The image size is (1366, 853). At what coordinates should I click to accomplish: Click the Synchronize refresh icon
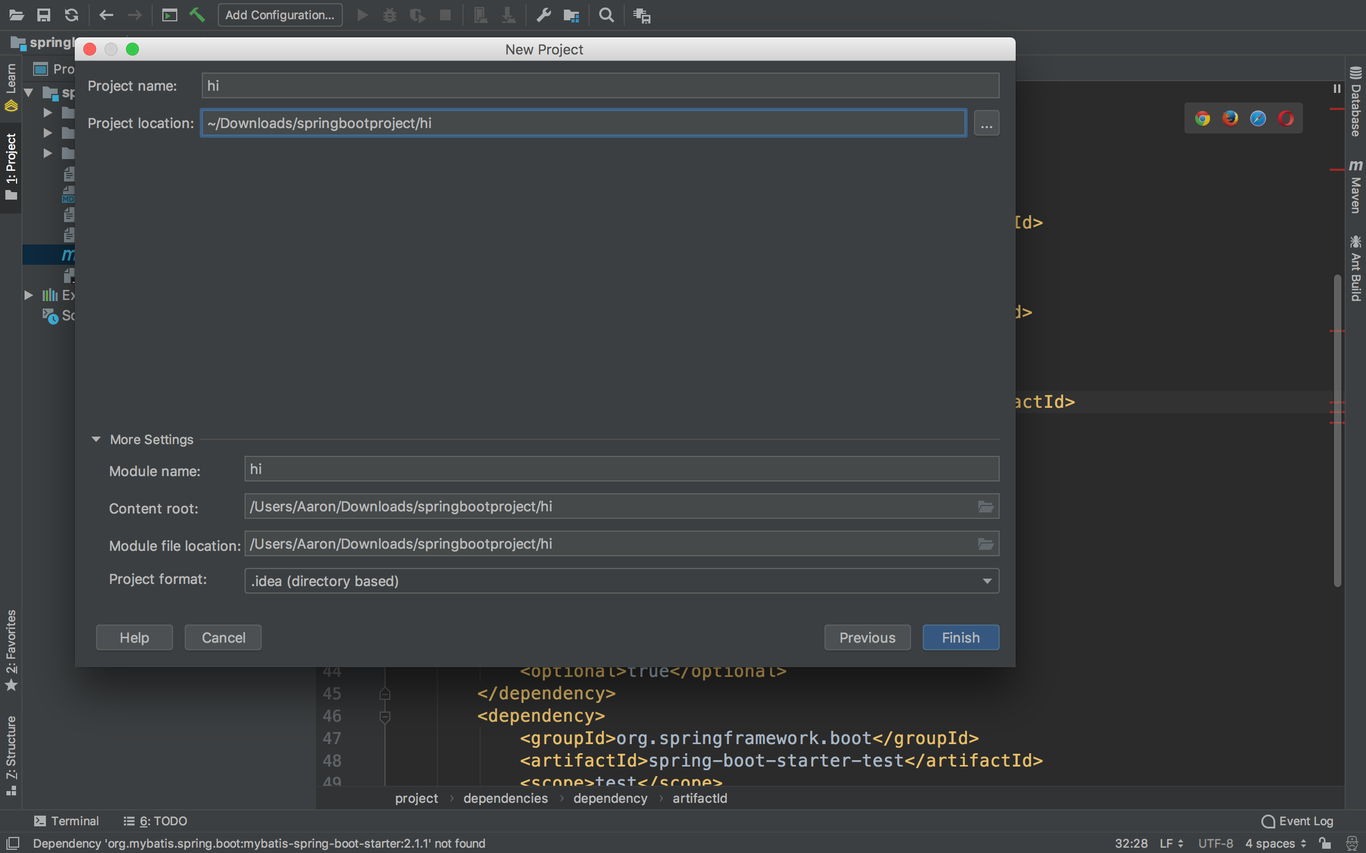pos(71,14)
